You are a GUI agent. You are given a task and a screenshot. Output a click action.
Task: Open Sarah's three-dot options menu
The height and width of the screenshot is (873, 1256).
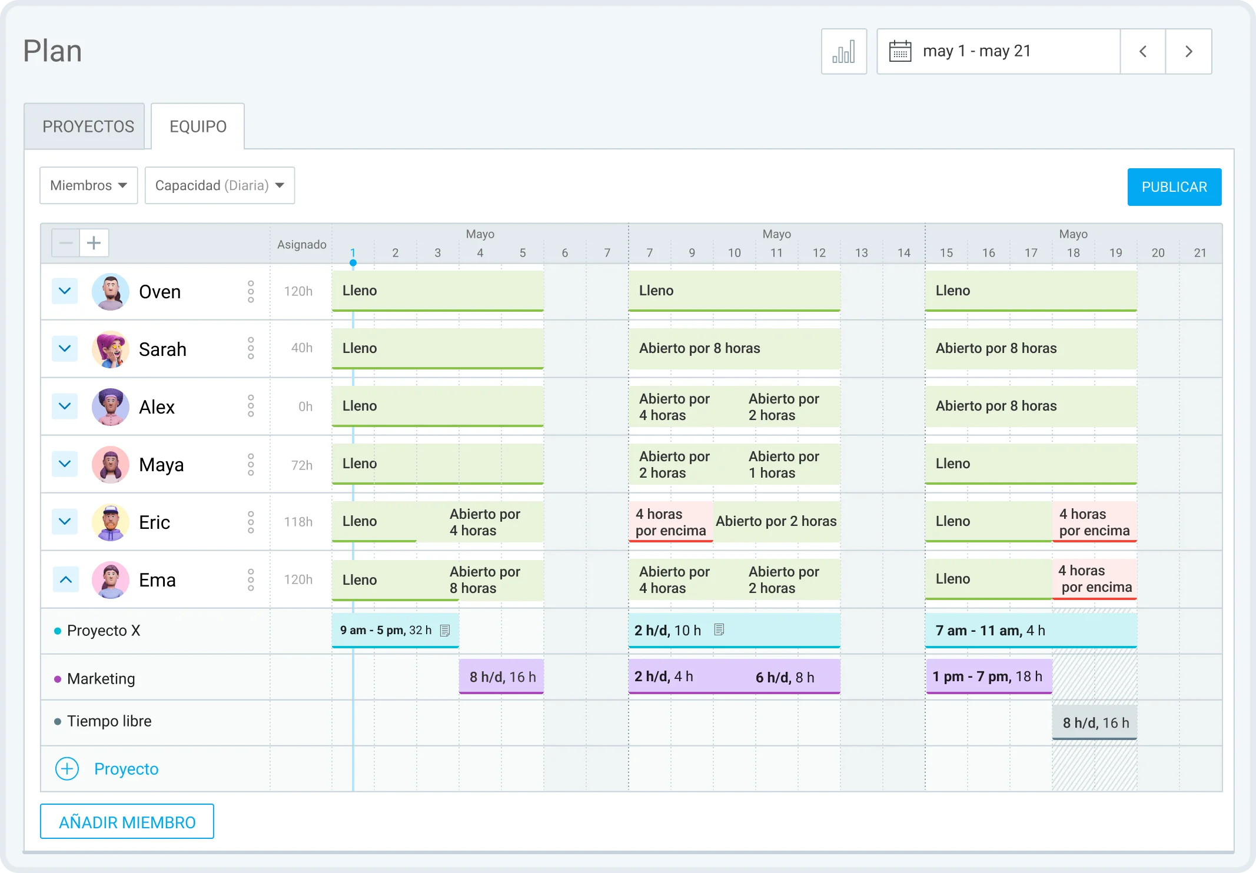251,348
